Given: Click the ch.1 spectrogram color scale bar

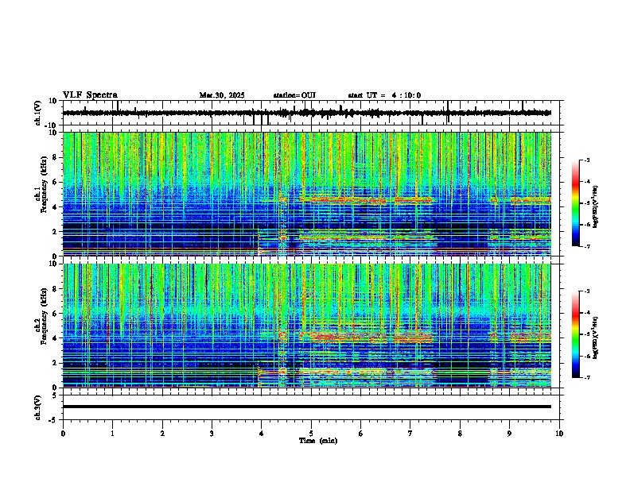Looking at the screenshot, I should coord(576,203).
